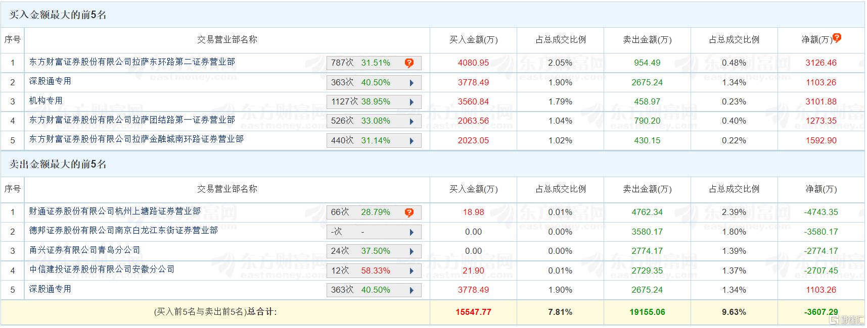This screenshot has width=867, height=328.
Task: Expand arrow beside 526次 33.08%
Action: [412, 122]
